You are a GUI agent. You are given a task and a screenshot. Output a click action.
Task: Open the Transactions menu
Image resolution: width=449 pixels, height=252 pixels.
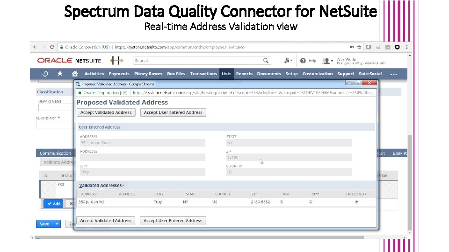tap(203, 74)
